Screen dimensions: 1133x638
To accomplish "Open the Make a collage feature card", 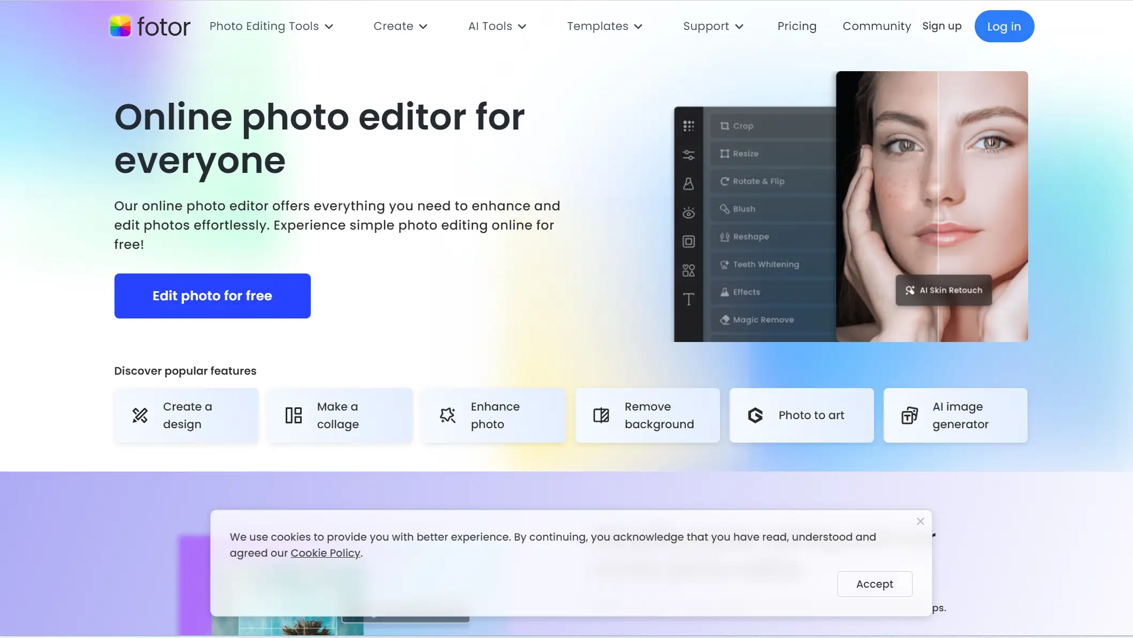I will (340, 415).
